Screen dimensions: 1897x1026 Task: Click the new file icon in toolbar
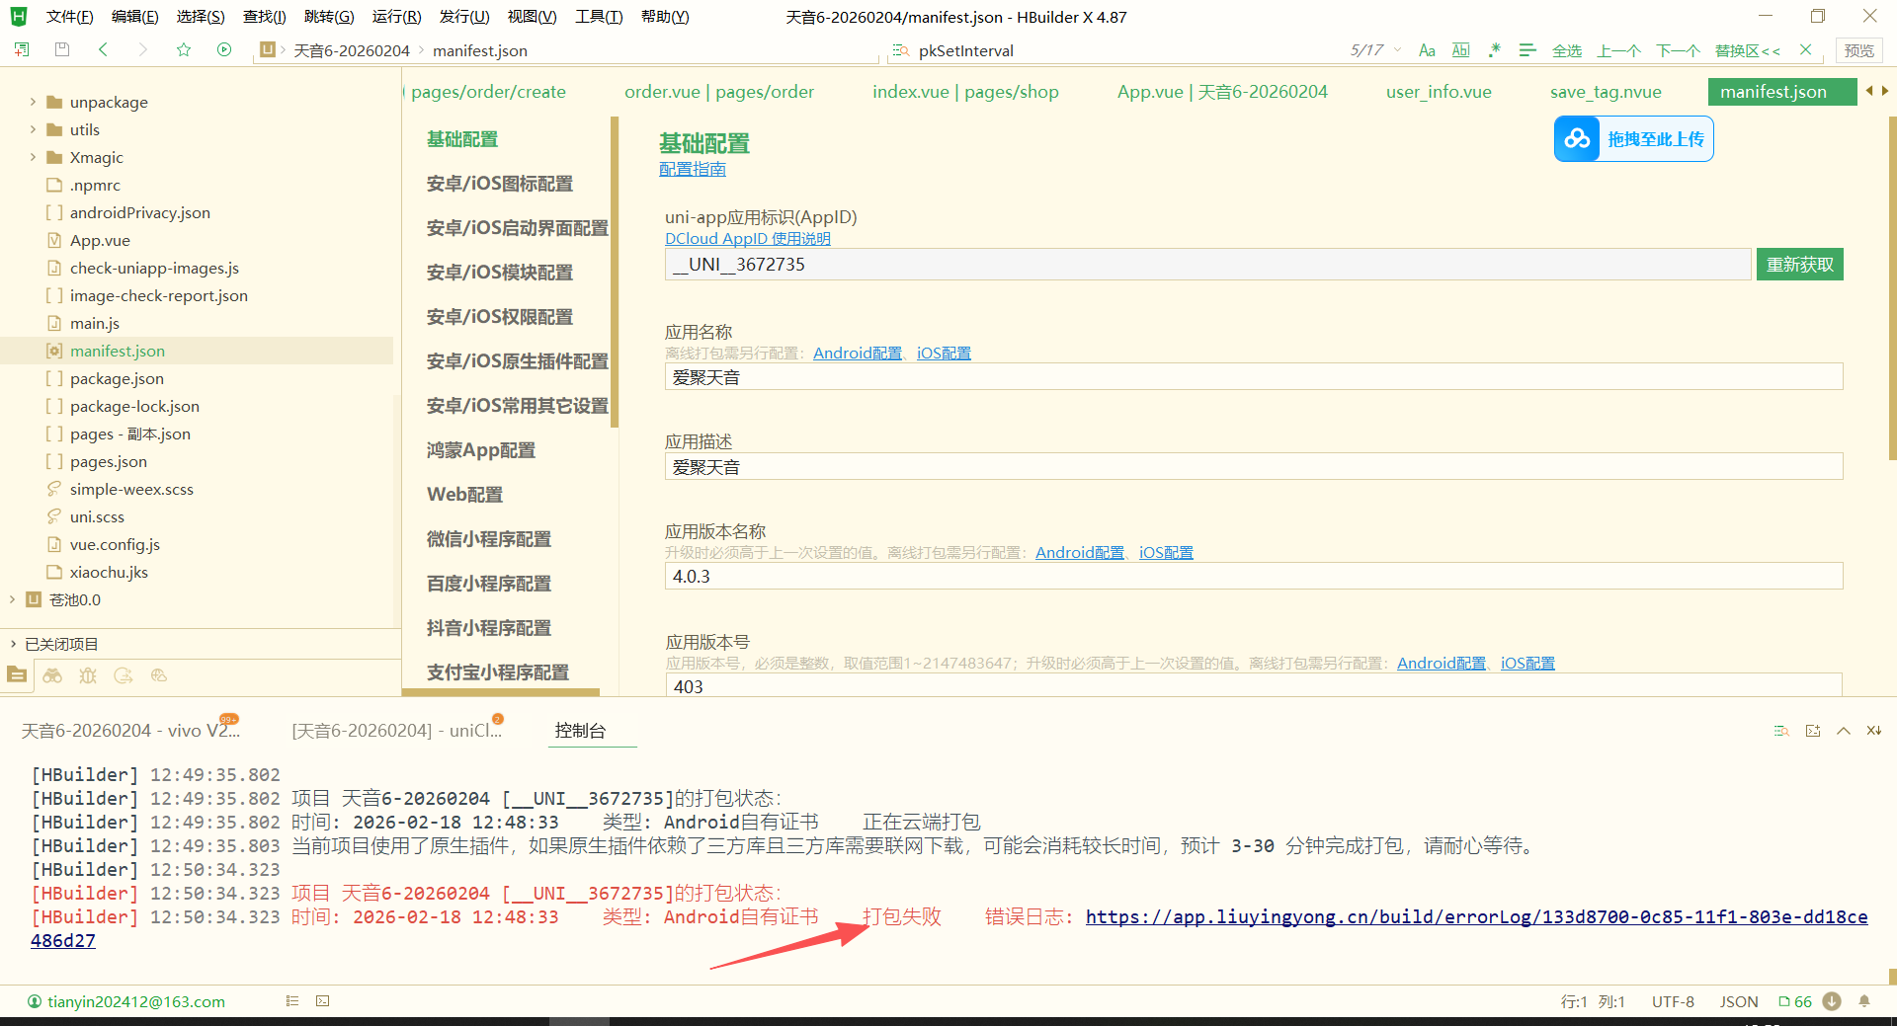[x=22, y=49]
